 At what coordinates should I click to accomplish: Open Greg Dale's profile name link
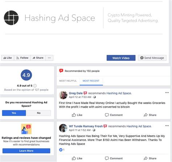point(76,93)
